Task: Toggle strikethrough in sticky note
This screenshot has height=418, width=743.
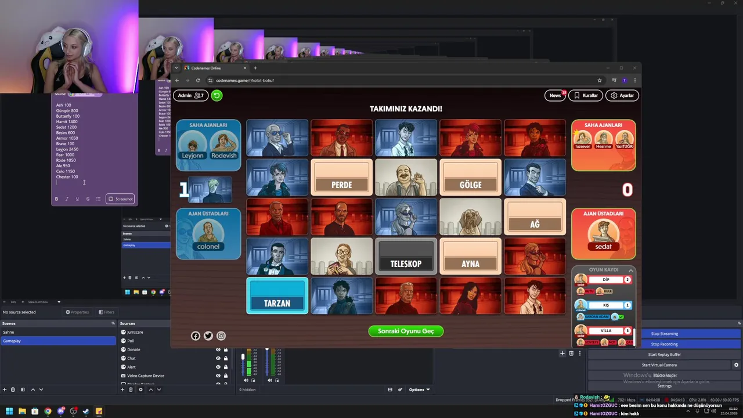Action: (x=88, y=199)
